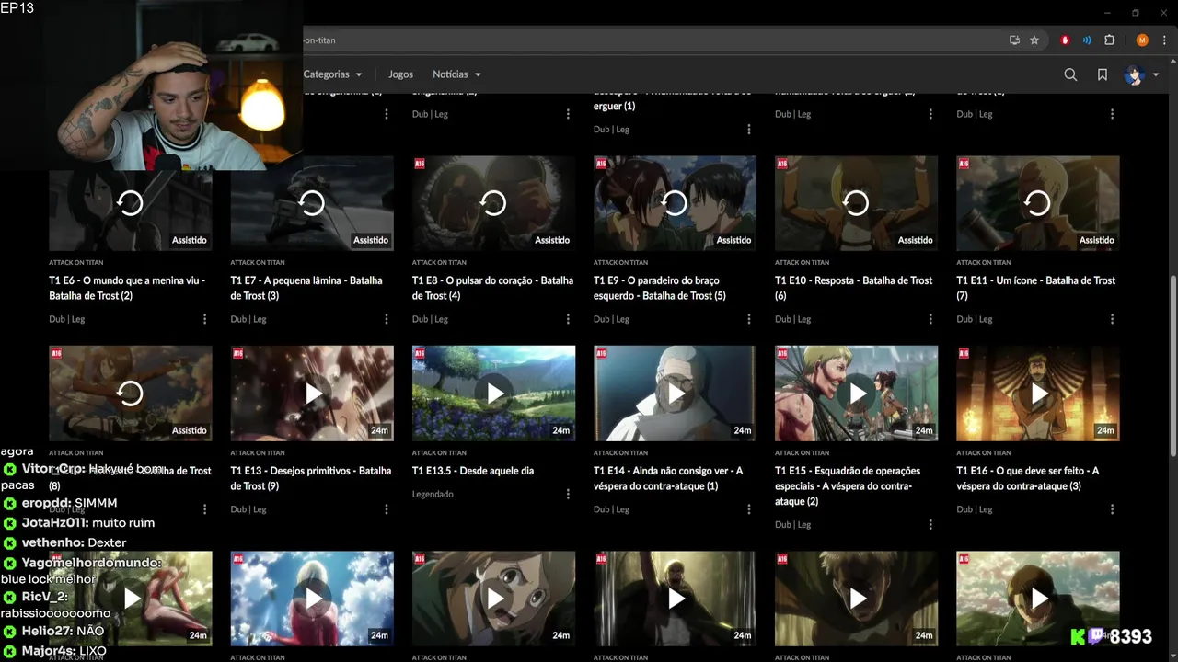
Task: Play bottom row second thumbnail with blue sky
Action: pos(312,599)
